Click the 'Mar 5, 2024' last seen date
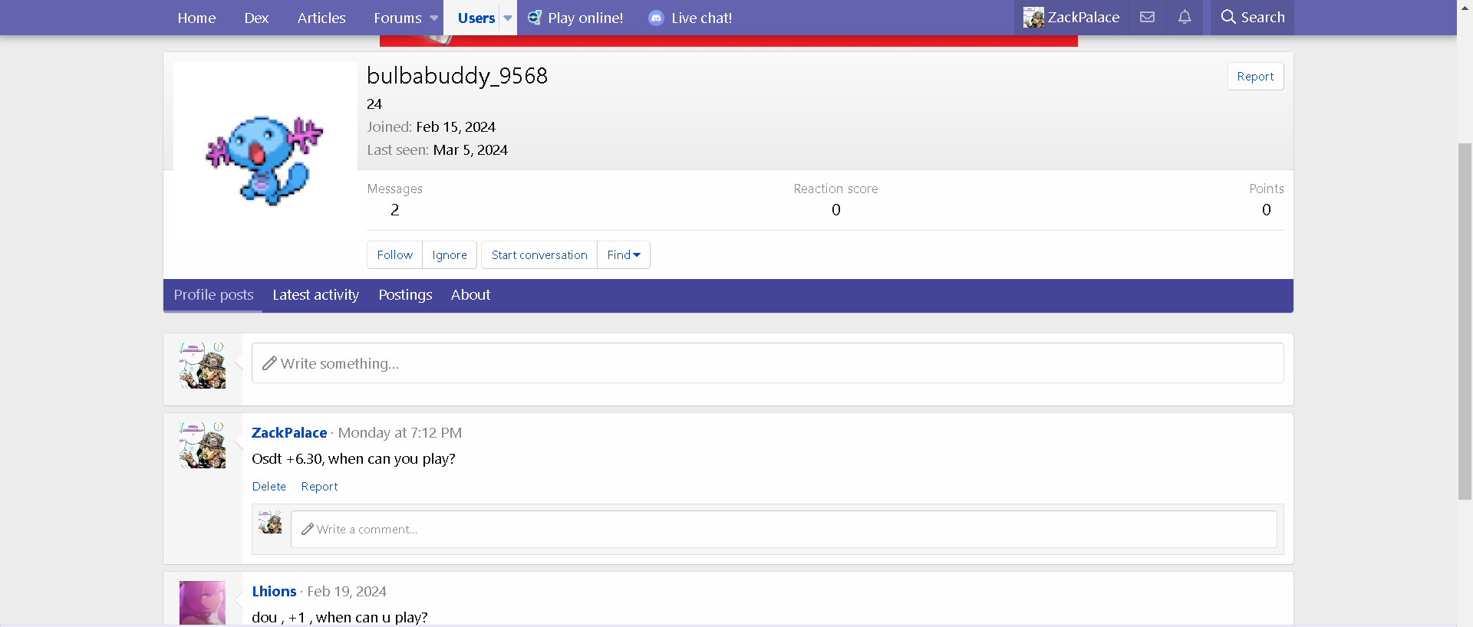1473x627 pixels. (470, 149)
